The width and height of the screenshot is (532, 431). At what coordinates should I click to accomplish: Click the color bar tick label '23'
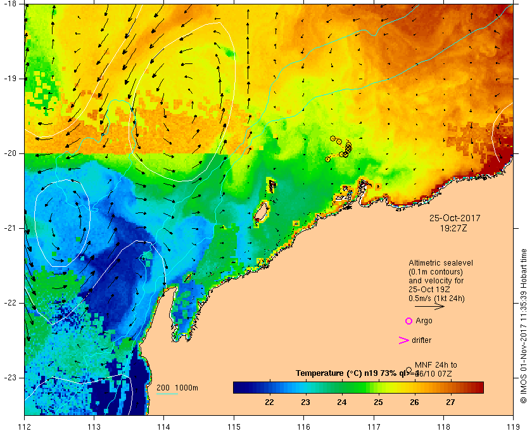pyautogui.click(x=305, y=402)
